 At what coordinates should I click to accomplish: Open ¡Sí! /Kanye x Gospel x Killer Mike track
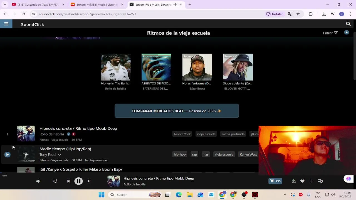81,169
